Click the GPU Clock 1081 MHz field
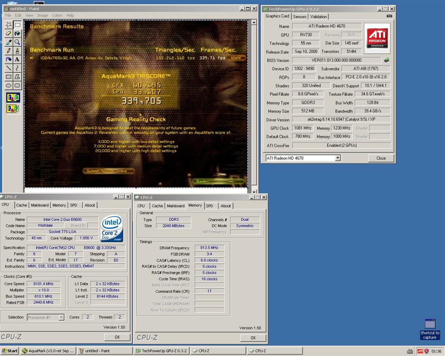Image resolution: width=445 pixels, height=356 pixels. (x=303, y=128)
